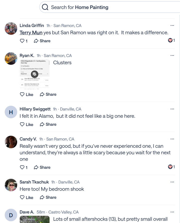Click Hillary Swiggett's H avatar

pyautogui.click(x=11, y=112)
